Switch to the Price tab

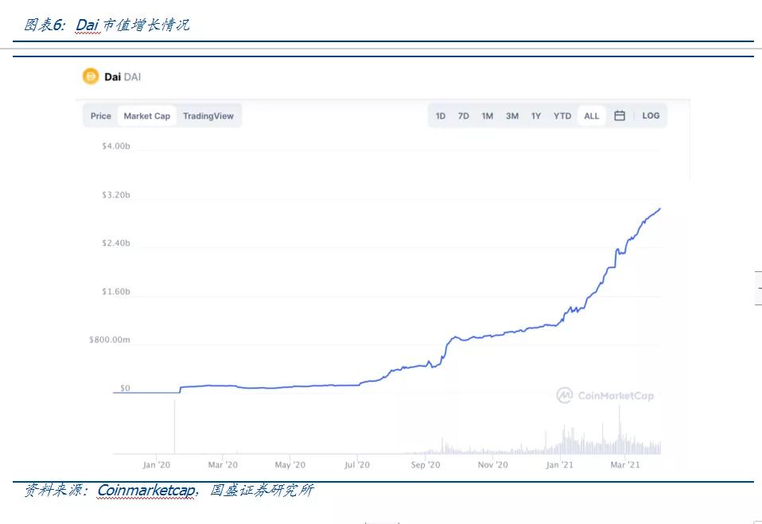tap(100, 115)
